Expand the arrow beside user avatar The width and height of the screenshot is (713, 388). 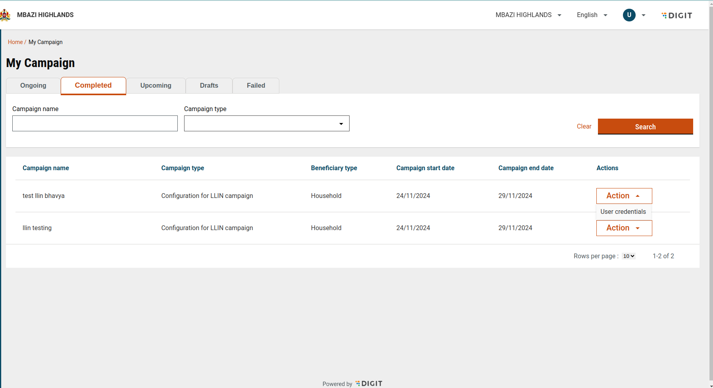tap(644, 15)
